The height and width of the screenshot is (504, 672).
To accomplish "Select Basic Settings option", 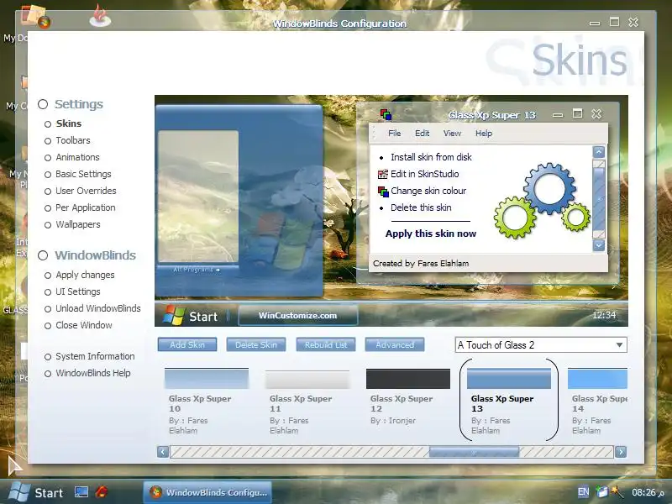I will tap(83, 174).
